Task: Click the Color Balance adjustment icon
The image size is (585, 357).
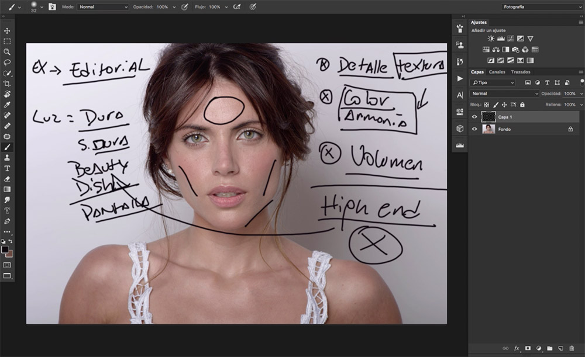Action: pos(495,50)
